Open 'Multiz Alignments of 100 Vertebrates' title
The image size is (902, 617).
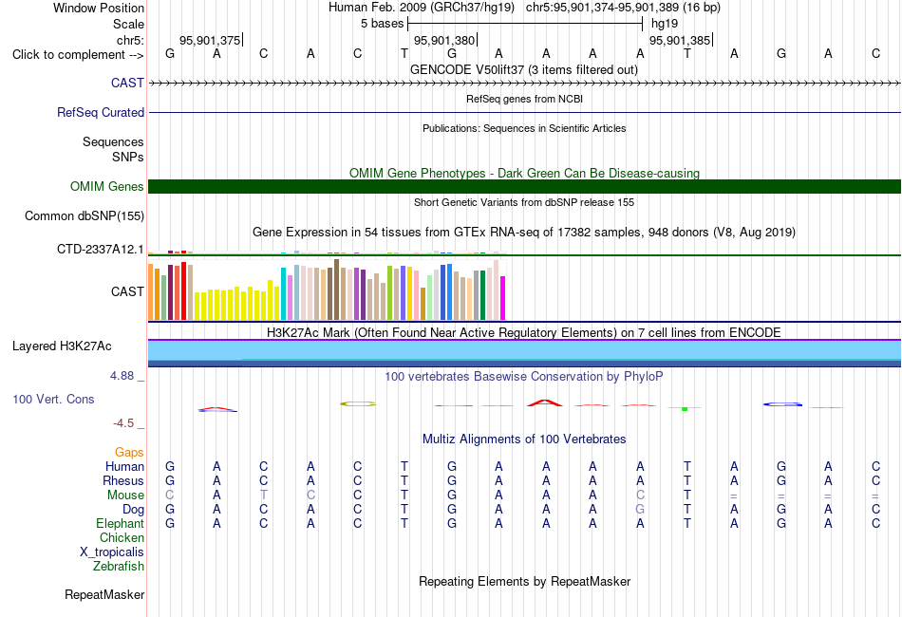coord(524,439)
